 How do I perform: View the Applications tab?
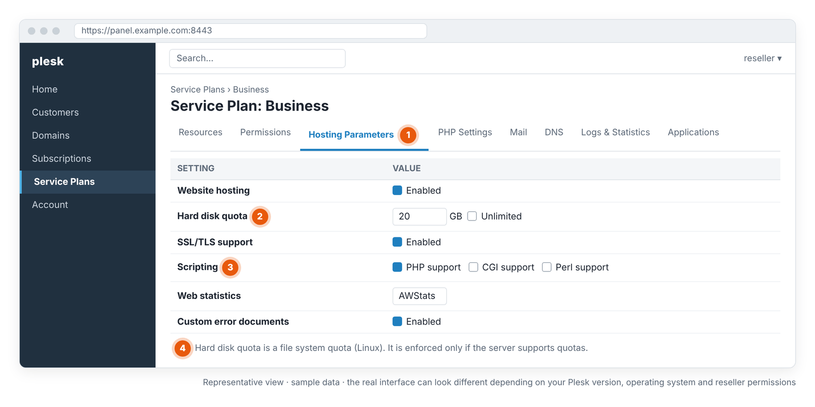coord(693,132)
